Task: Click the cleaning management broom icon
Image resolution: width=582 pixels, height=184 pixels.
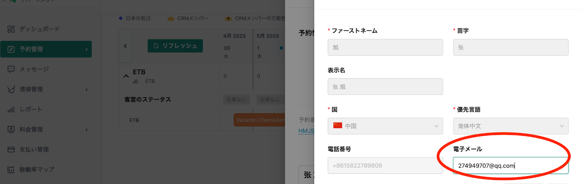Action: pos(11,90)
